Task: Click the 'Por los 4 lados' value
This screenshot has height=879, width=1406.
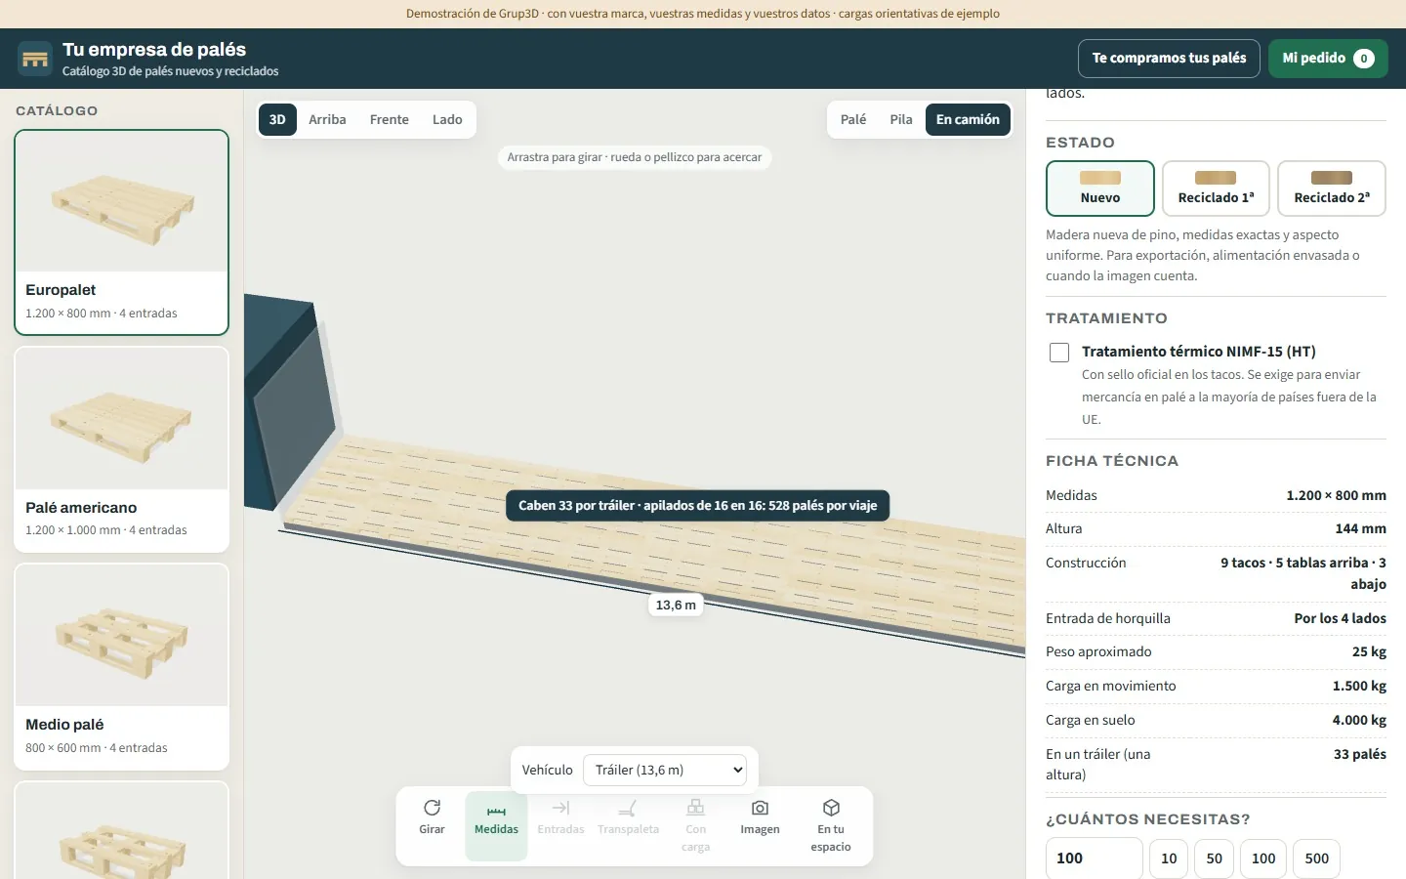Action: [x=1340, y=618]
